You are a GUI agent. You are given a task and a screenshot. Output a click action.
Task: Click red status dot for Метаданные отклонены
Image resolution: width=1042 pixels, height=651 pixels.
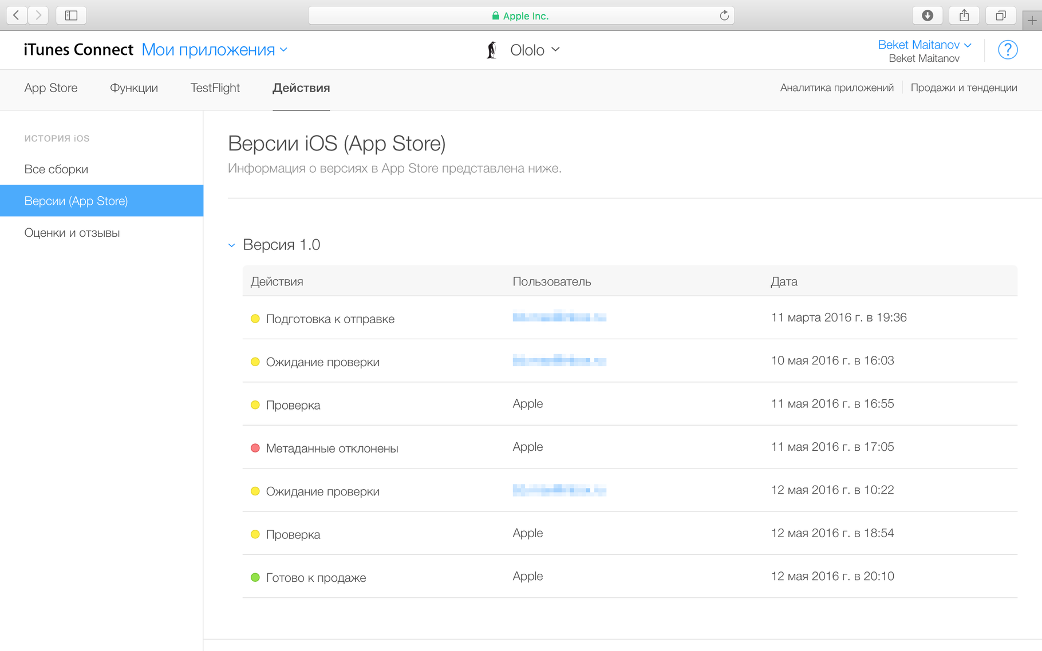(255, 448)
